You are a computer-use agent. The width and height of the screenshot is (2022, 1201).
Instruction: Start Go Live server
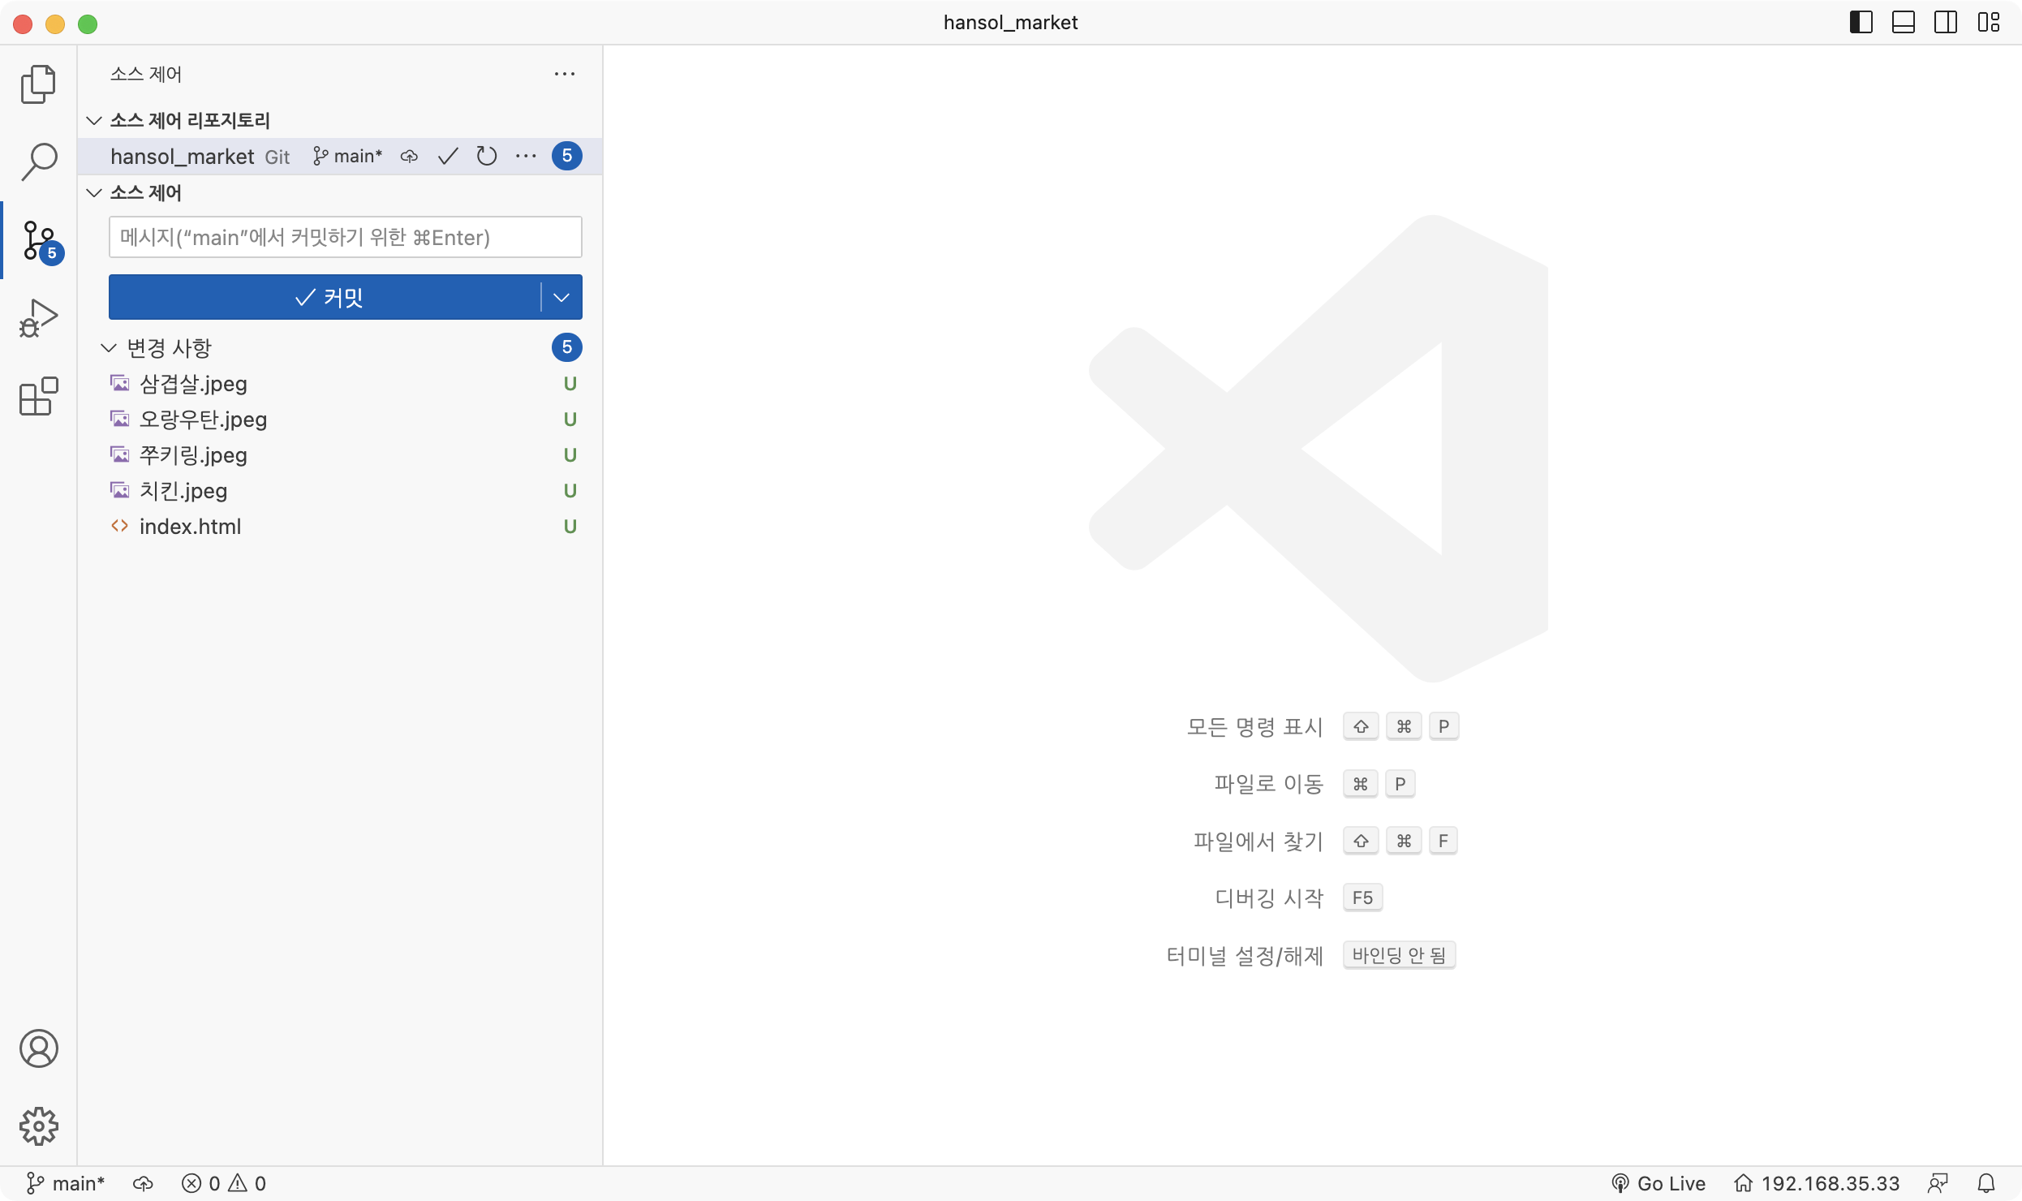pos(1658,1183)
